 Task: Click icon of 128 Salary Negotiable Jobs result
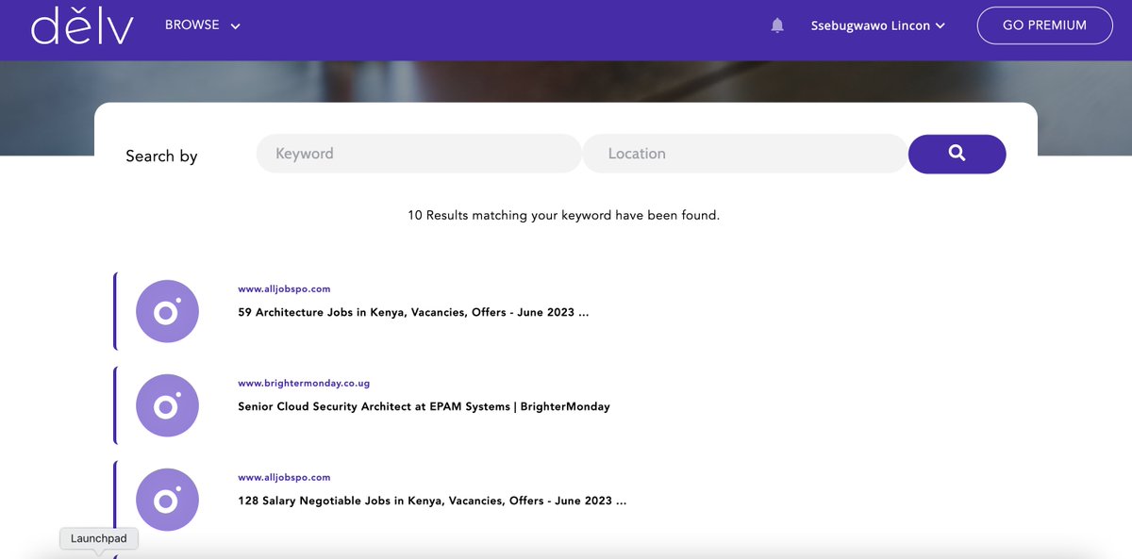click(x=167, y=500)
